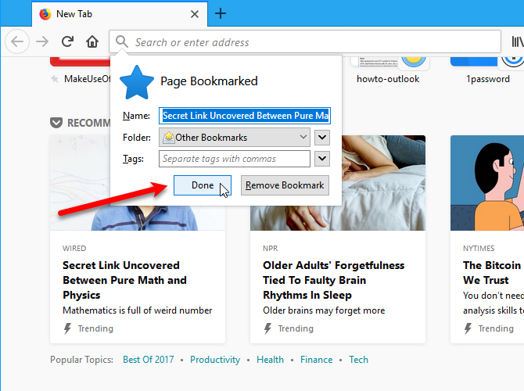Click the Trending bolt icon on WIRED card
Image resolution: width=524 pixels, height=391 pixels.
pos(67,328)
